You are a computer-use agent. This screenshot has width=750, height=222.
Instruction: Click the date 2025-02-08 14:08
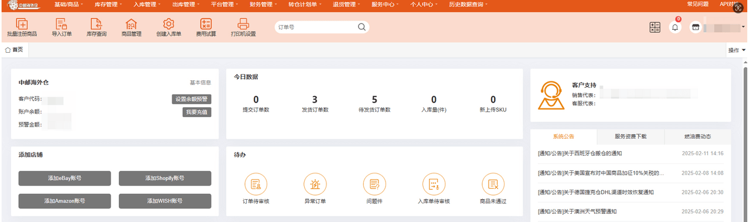coord(702,173)
